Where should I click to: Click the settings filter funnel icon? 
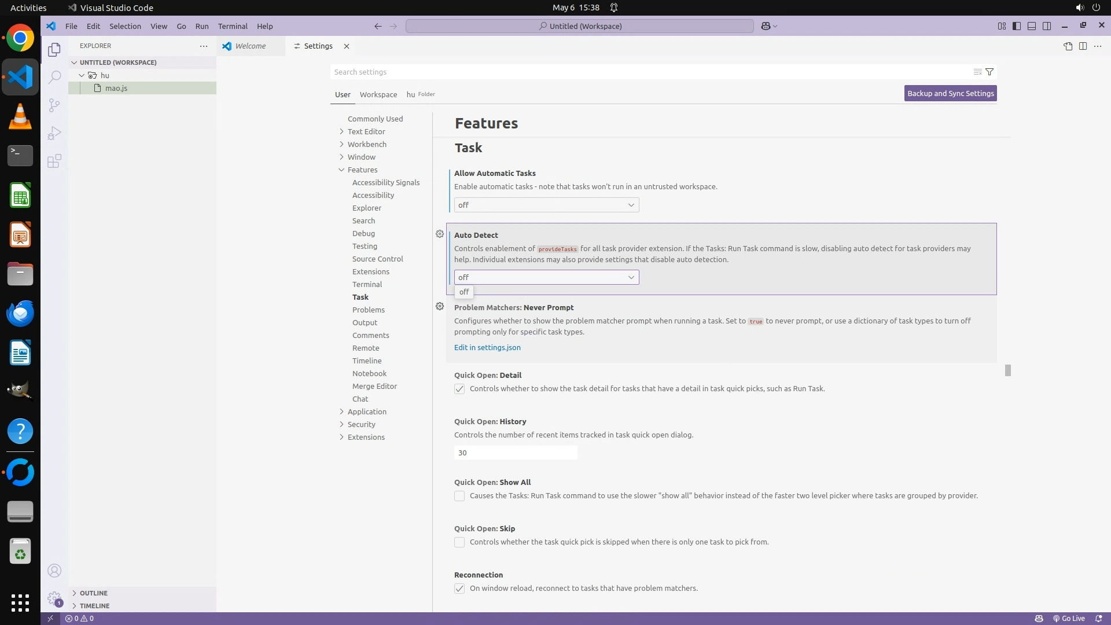pos(989,72)
